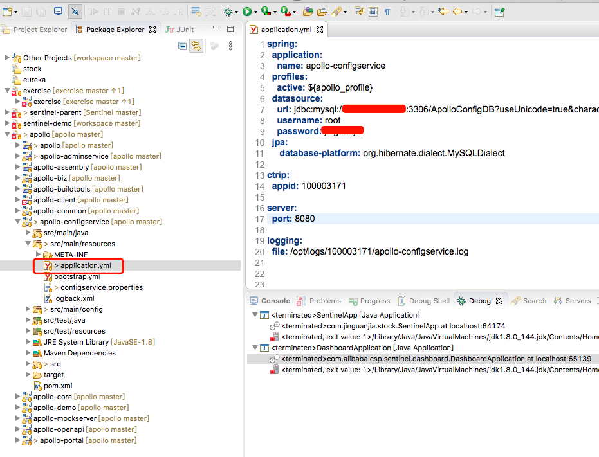Close the application.yml editor tab
The image size is (599, 457).
click(x=320, y=30)
